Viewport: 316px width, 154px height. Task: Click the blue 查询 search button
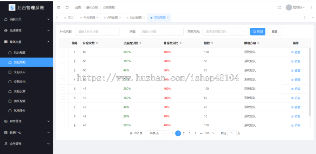tap(258, 31)
